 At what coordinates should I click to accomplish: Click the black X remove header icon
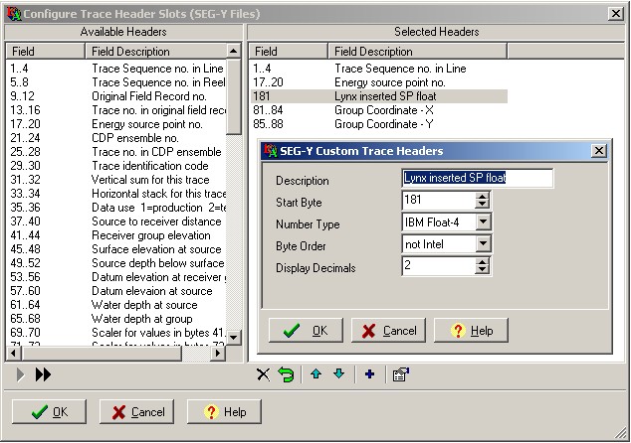click(263, 374)
